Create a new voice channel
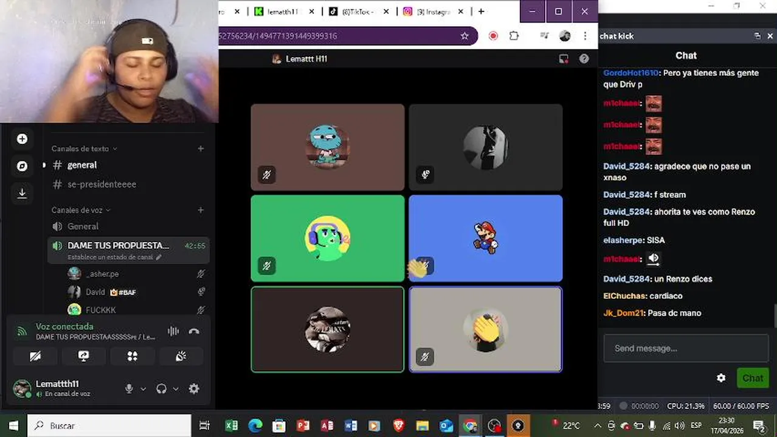This screenshot has width=777, height=437. coord(201,210)
